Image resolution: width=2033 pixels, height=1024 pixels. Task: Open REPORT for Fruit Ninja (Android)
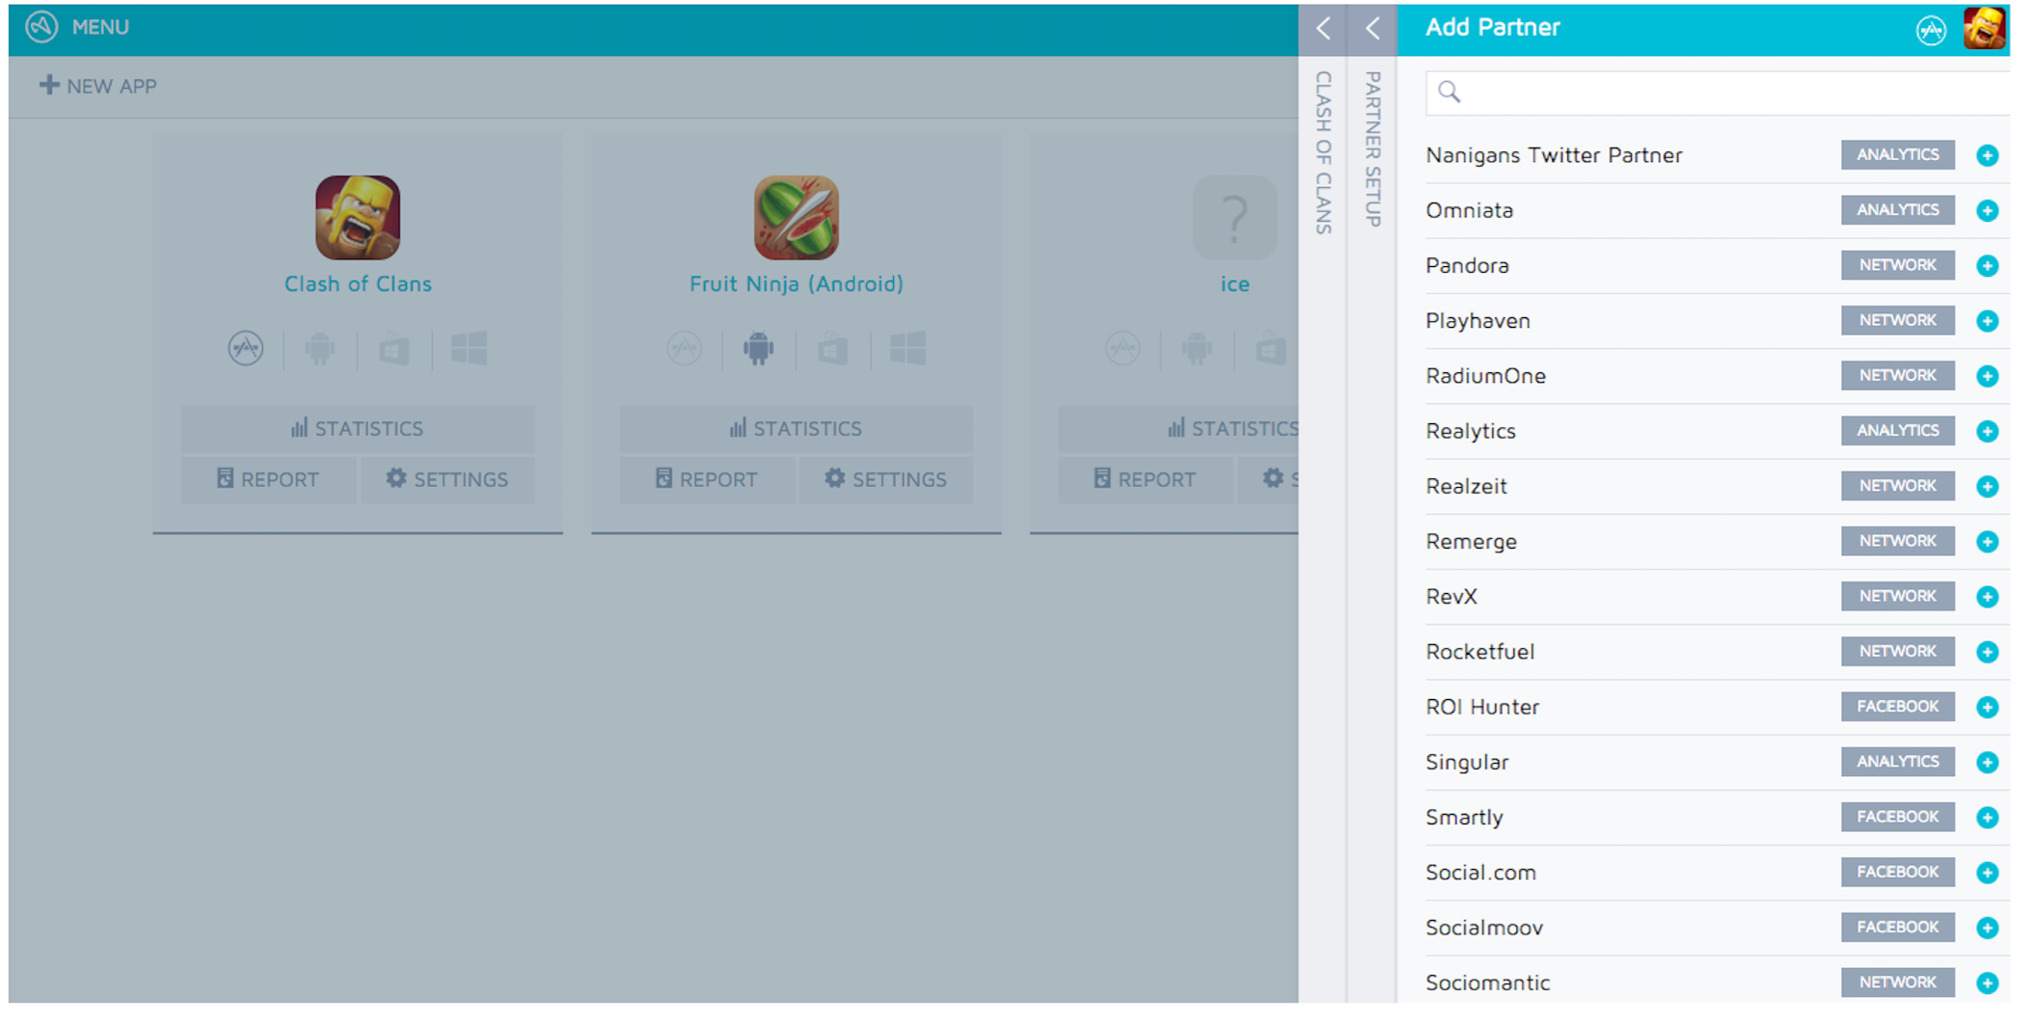click(x=707, y=479)
